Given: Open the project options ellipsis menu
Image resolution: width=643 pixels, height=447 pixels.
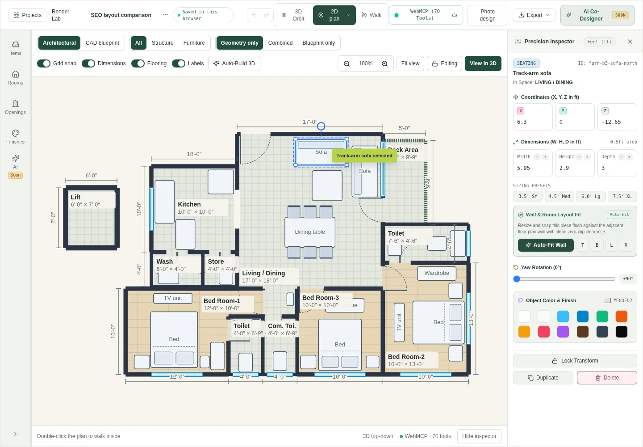Looking at the screenshot, I should pyautogui.click(x=165, y=15).
